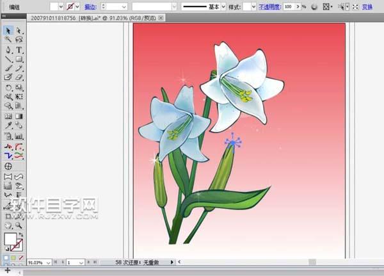Close the document tab

coord(161,19)
